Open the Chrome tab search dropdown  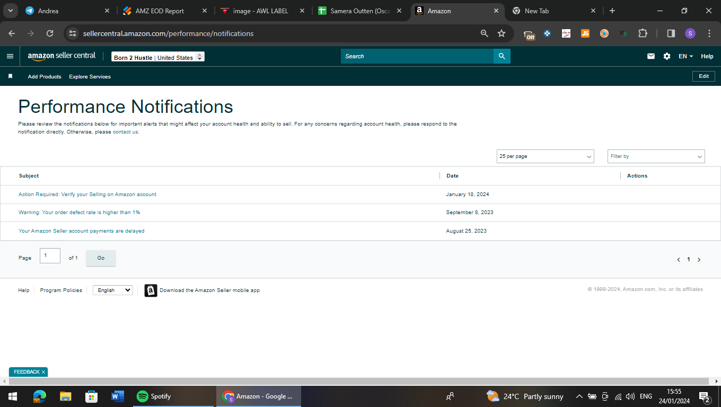coord(11,11)
